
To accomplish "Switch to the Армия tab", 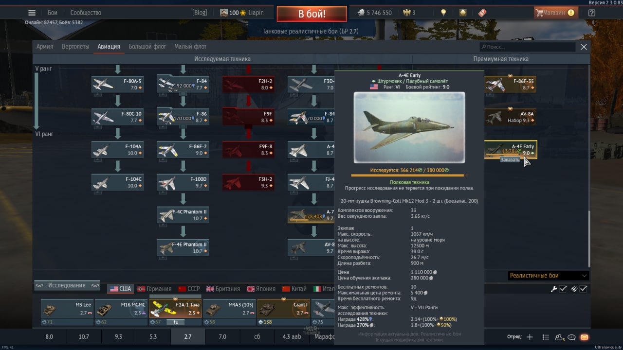I will pyautogui.click(x=45, y=47).
